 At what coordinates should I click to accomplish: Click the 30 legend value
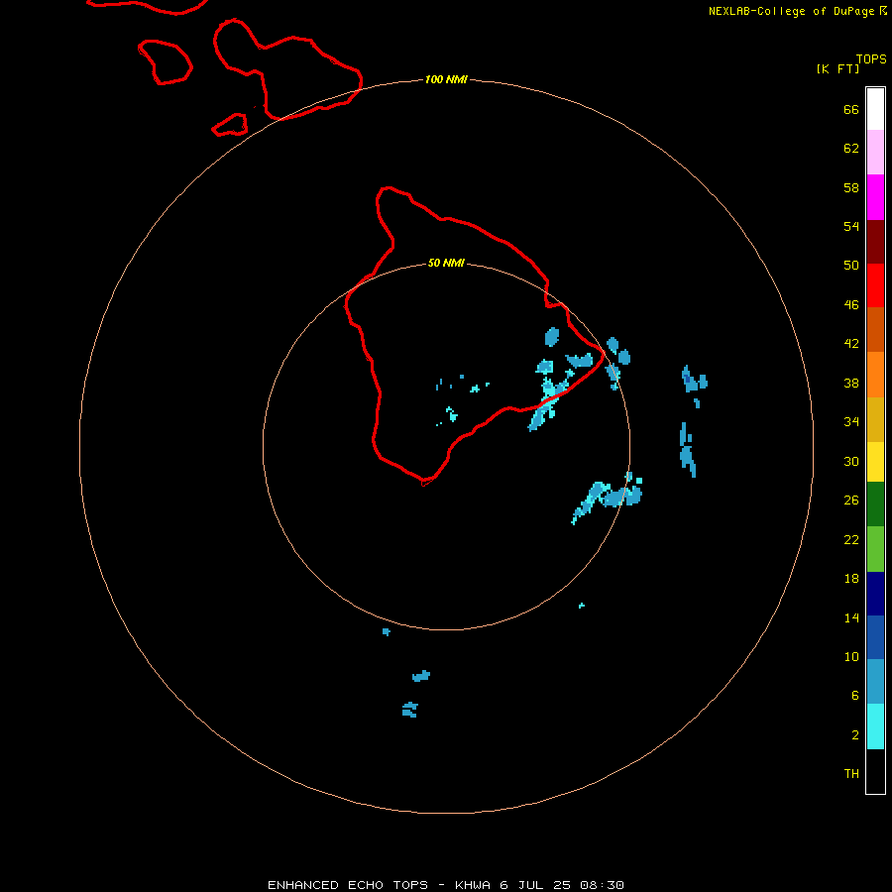coord(851,461)
